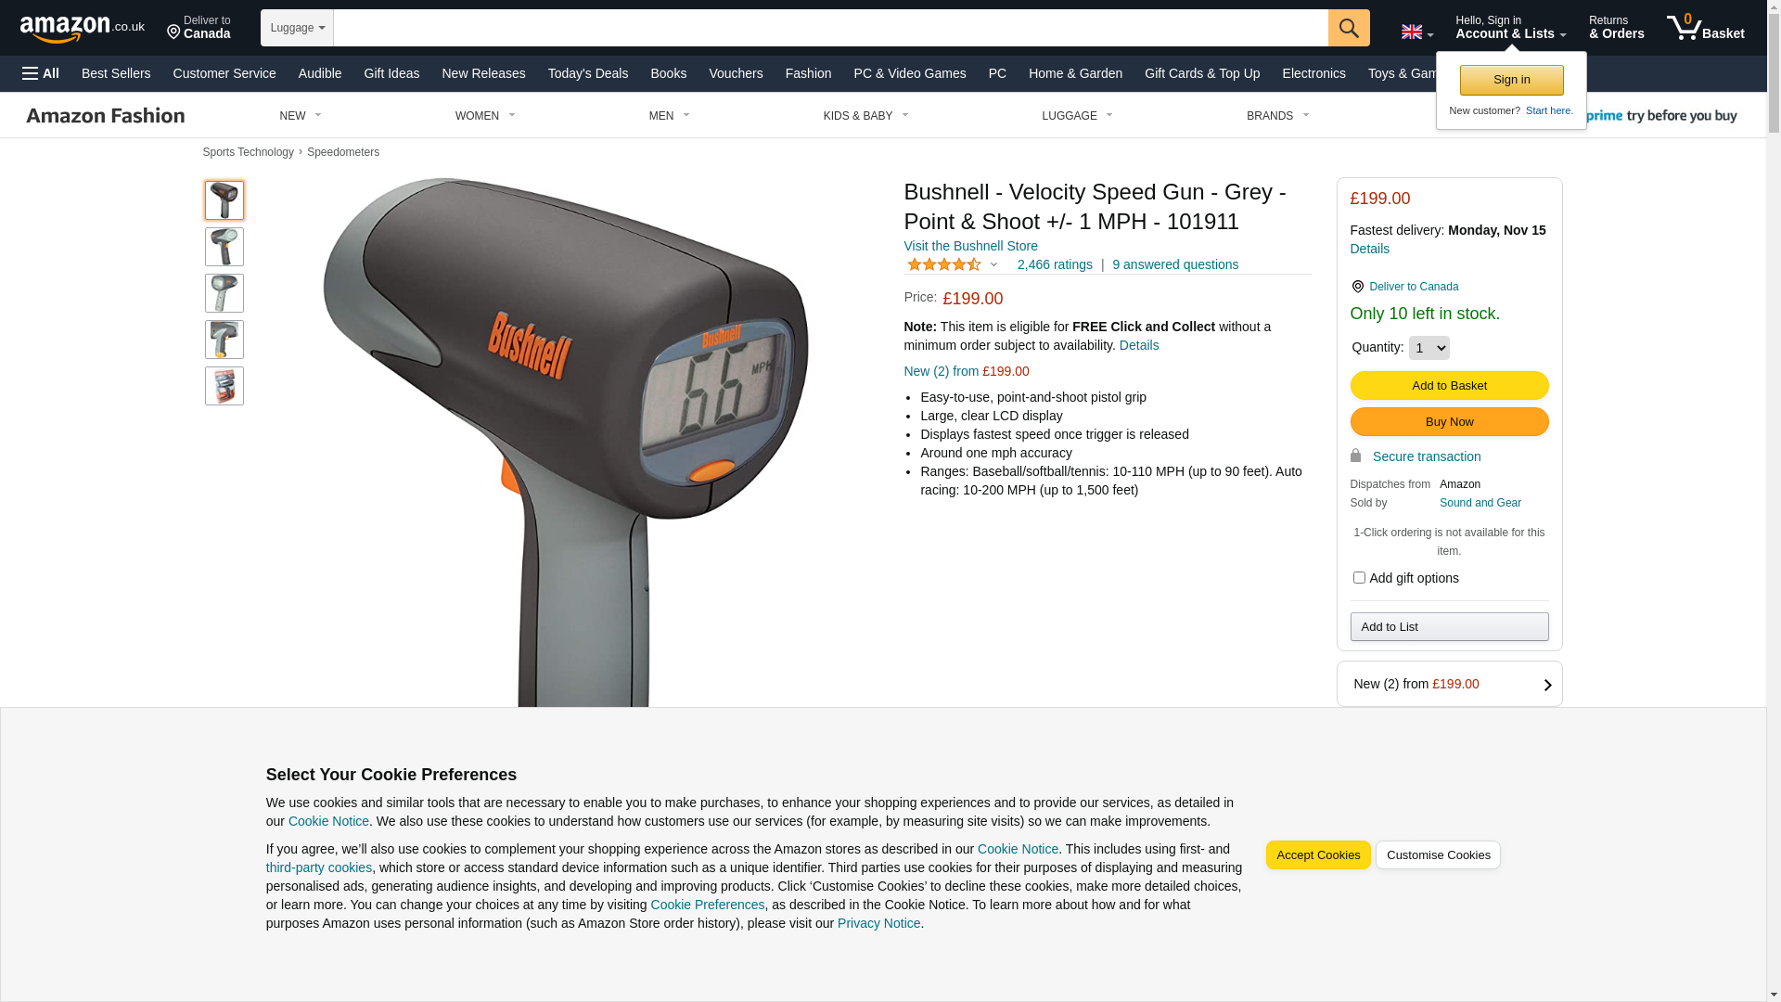Tick the Add gift options checkbox
Screen dimensions: 1781x1002
tap(1359, 578)
